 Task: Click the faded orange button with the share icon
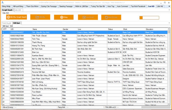point(40,17)
